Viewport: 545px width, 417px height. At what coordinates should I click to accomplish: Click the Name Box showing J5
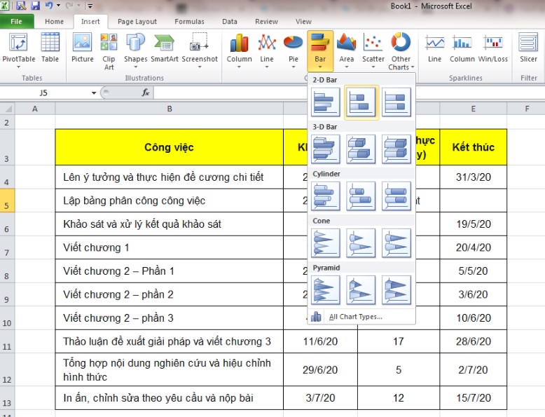(44, 93)
